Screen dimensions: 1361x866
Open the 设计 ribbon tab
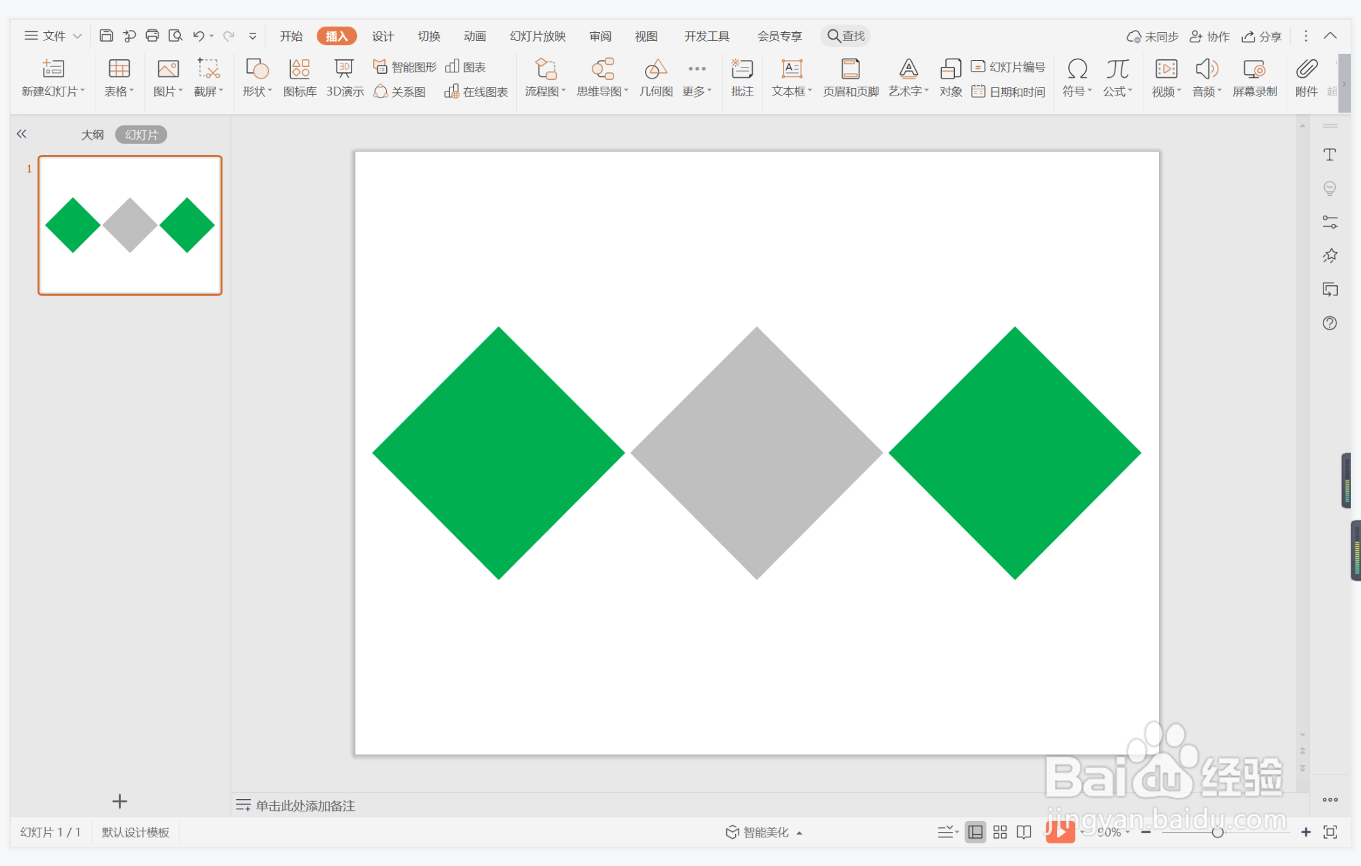click(382, 36)
